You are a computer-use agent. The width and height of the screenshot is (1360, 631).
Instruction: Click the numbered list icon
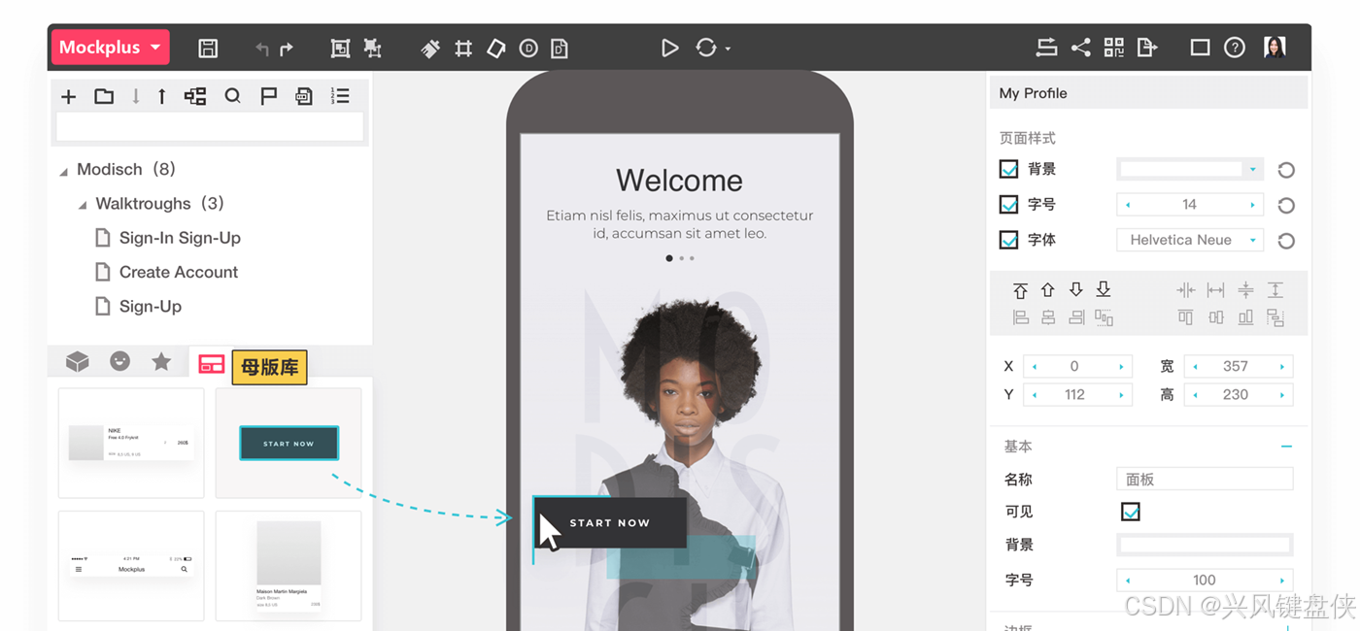[340, 95]
